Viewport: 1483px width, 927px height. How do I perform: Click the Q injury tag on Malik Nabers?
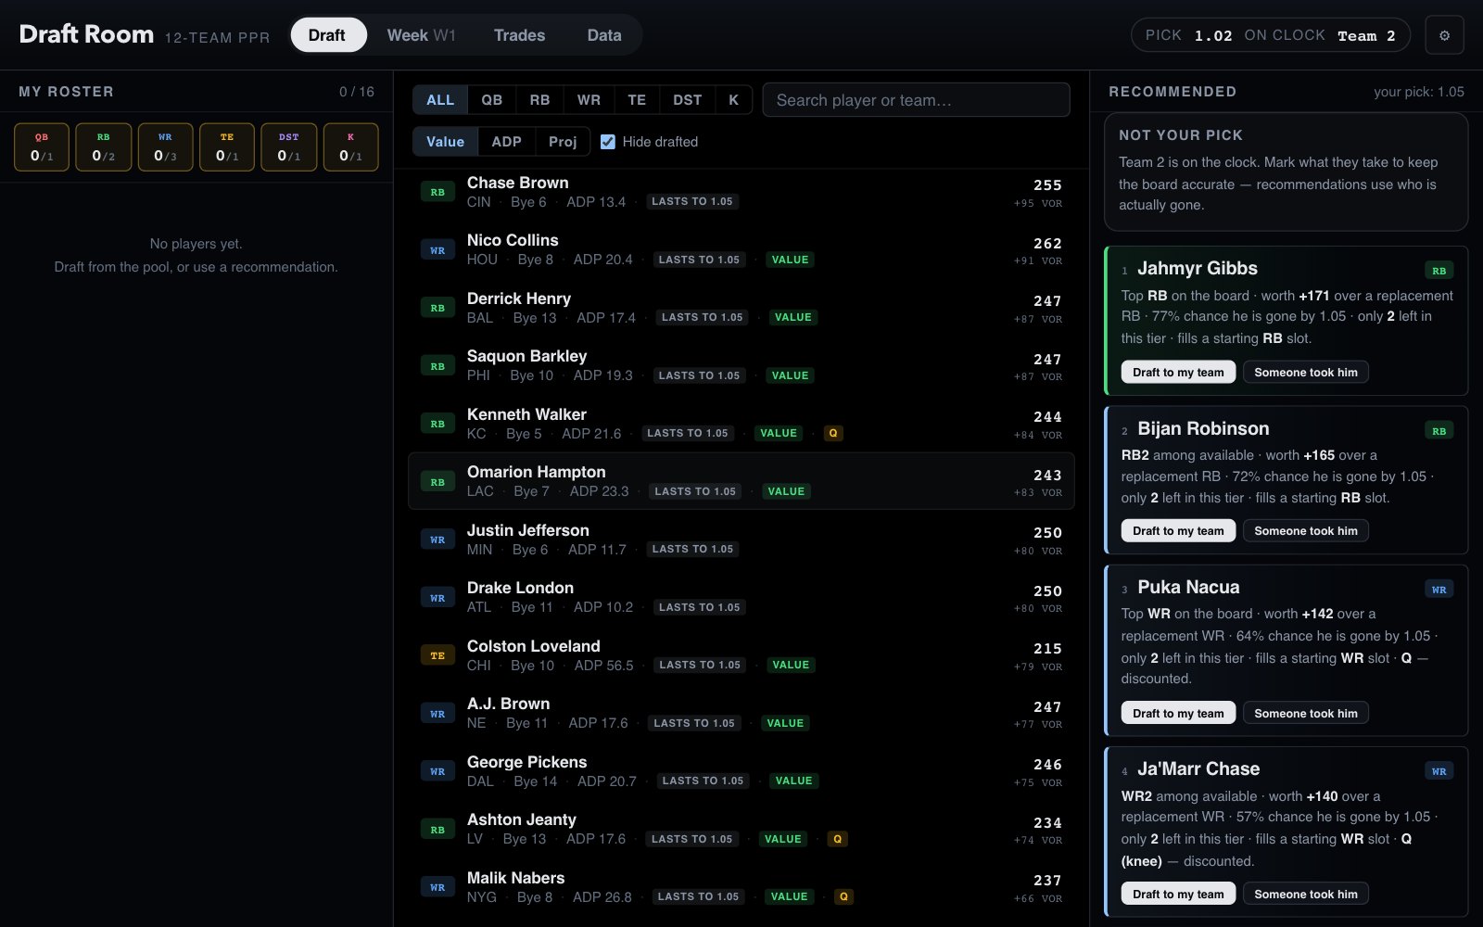click(x=843, y=896)
